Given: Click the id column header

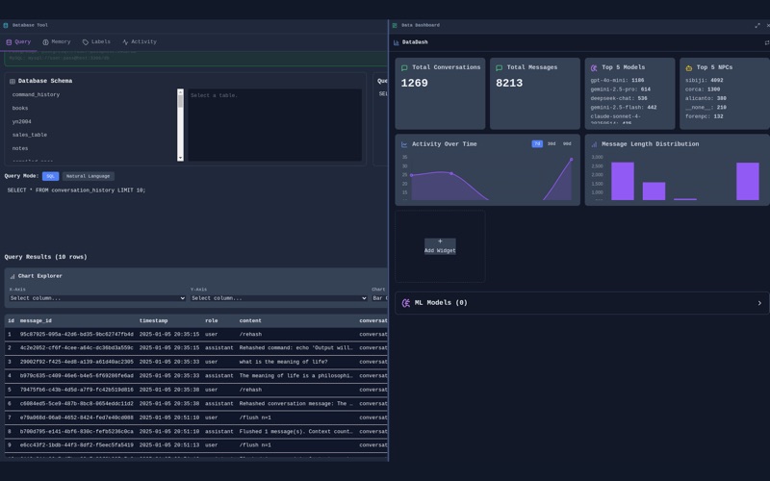Looking at the screenshot, I should click(x=11, y=321).
